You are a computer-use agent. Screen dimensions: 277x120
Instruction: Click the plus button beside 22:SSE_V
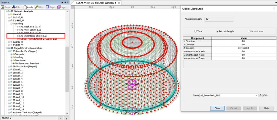67,118
